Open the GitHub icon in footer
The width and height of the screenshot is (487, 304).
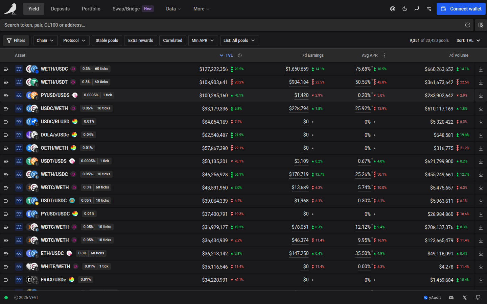coord(478,298)
